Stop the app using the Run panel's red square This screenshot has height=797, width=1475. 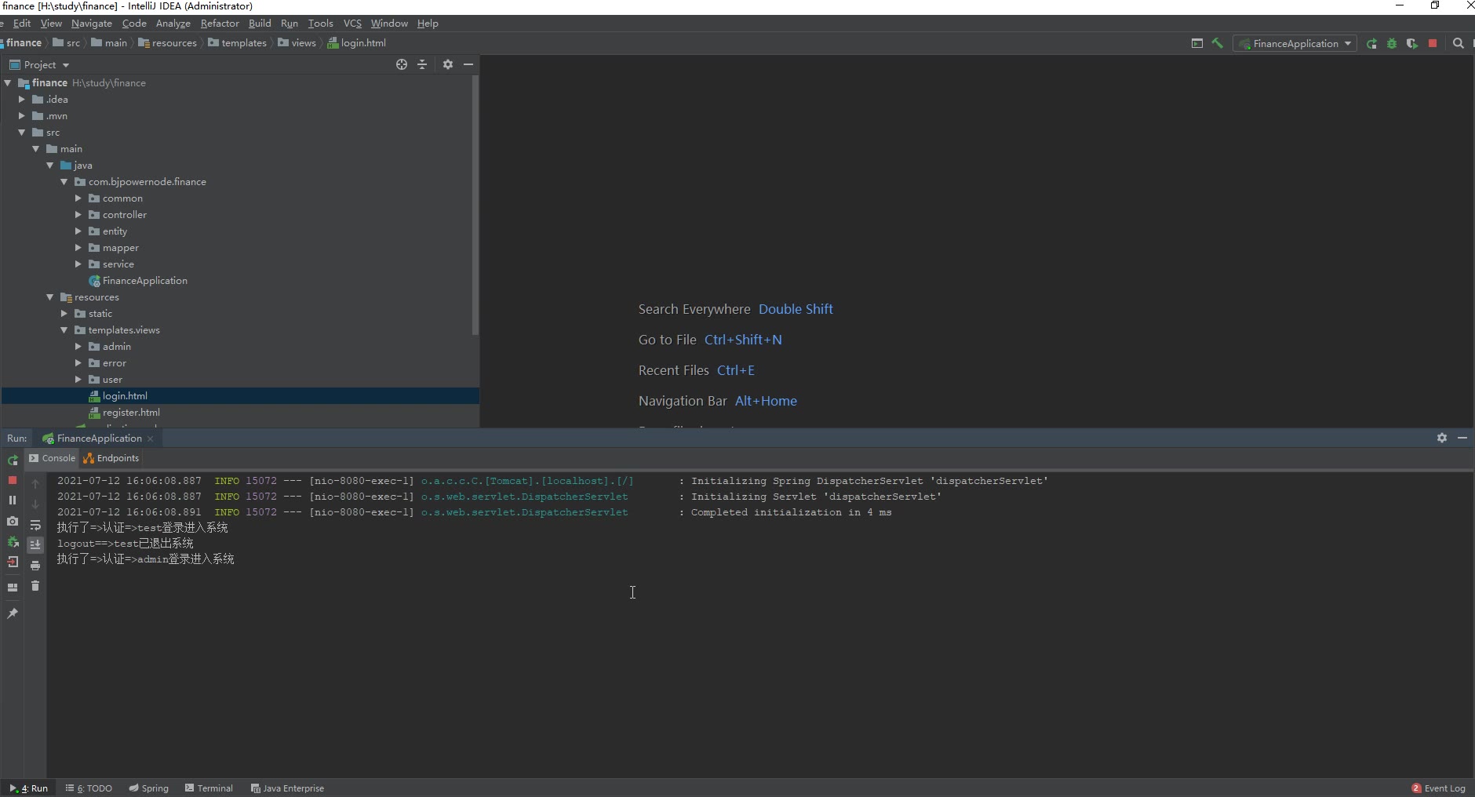click(x=13, y=480)
